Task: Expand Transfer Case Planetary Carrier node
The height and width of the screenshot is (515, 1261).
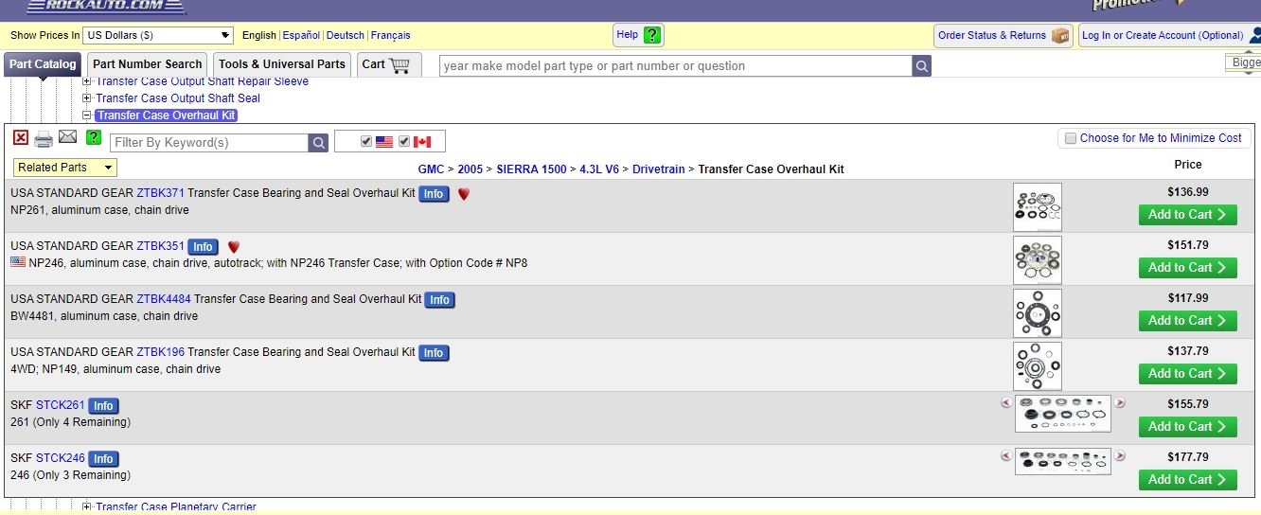Action: pyautogui.click(x=87, y=507)
